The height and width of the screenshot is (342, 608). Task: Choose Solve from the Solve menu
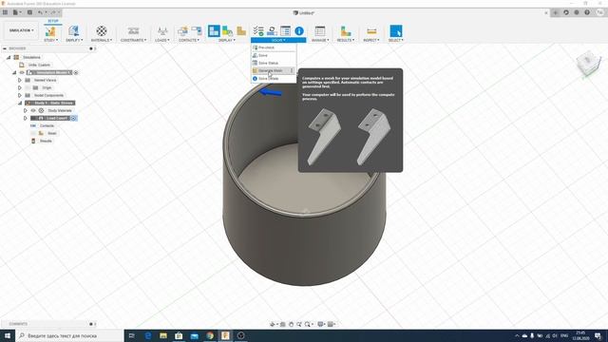pyautogui.click(x=274, y=55)
